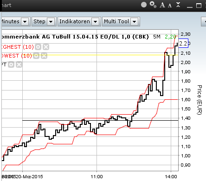
Task: Maximize the chart window
Action: 199,6
